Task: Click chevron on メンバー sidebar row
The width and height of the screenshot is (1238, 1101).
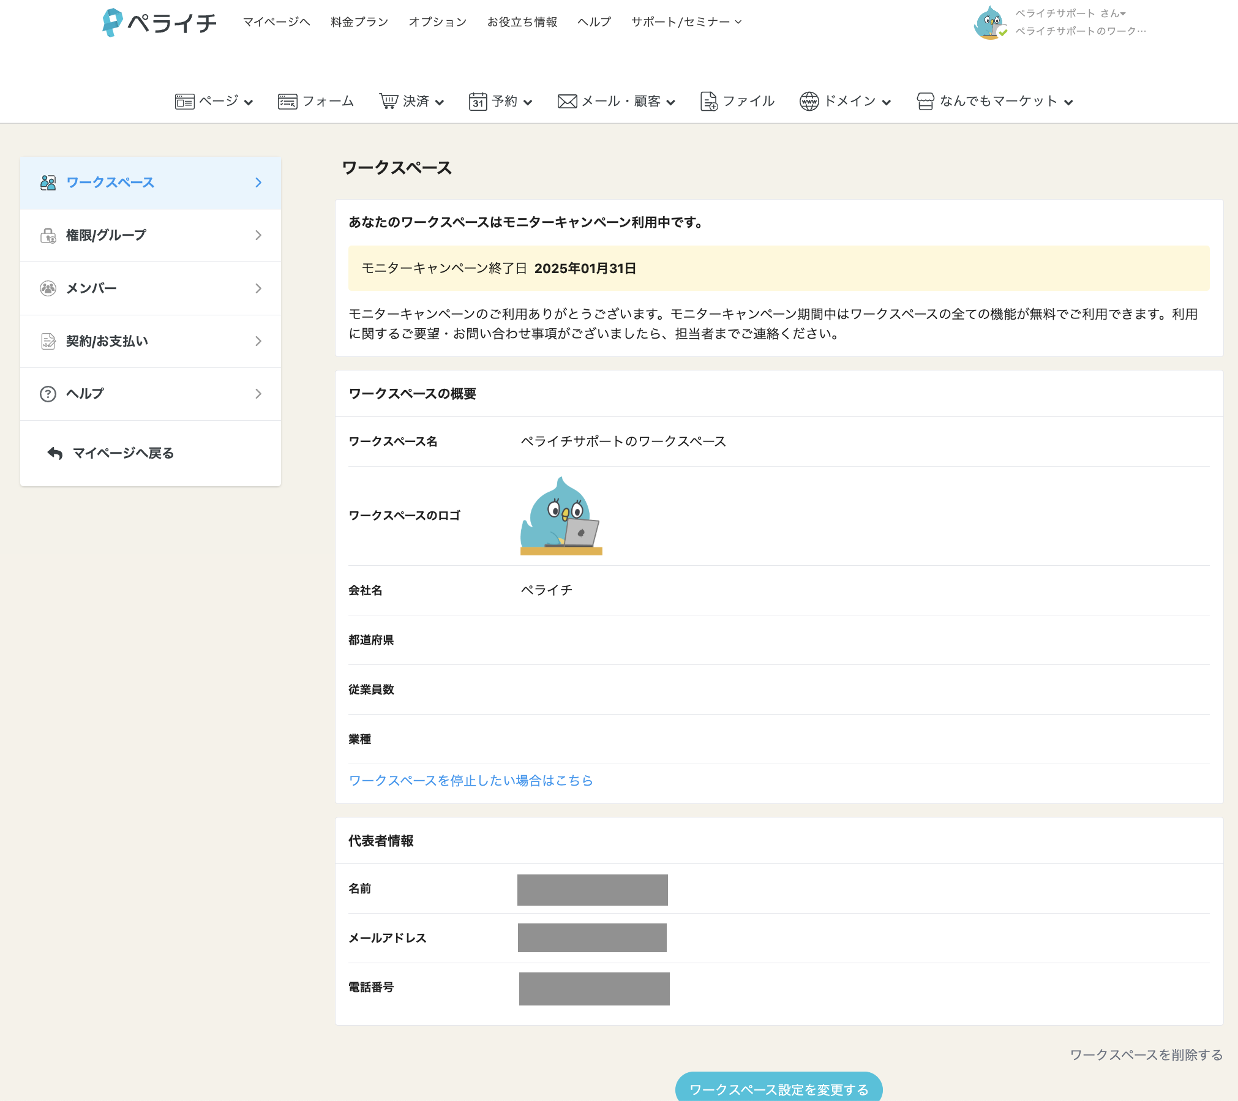Action: [x=258, y=288]
